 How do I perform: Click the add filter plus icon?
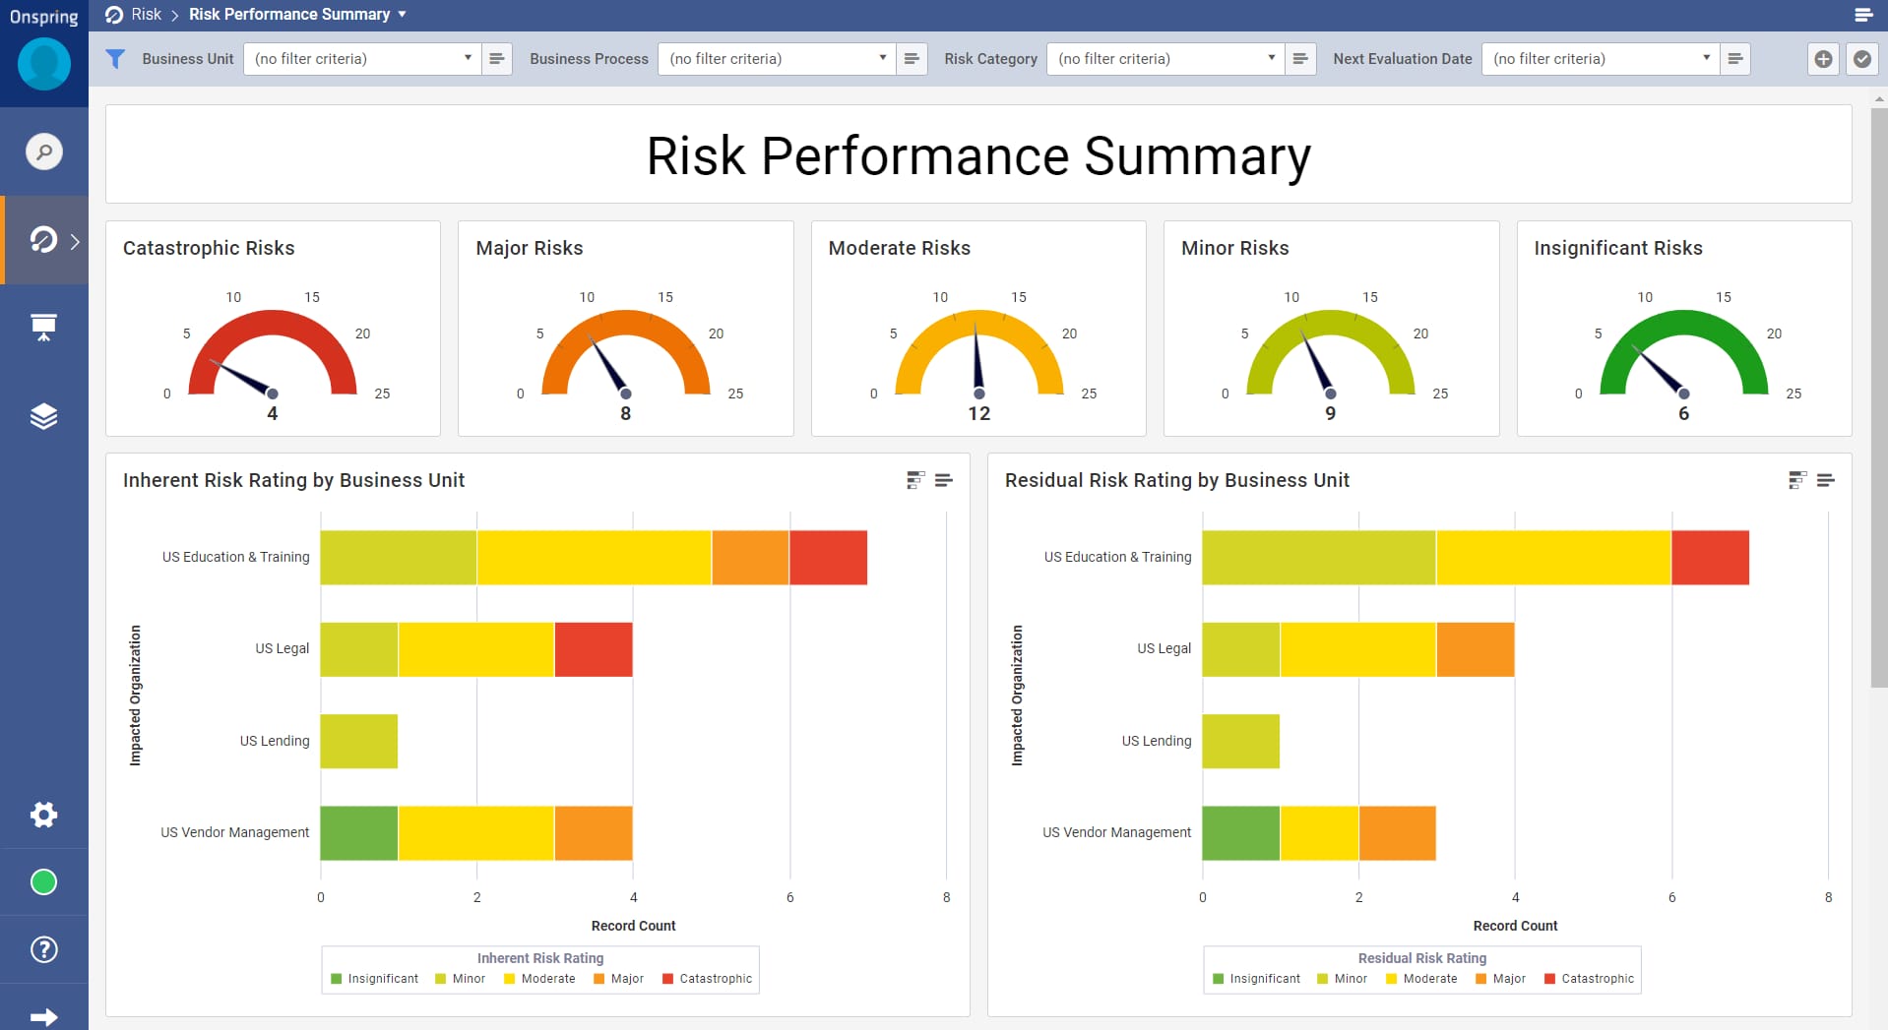coord(1823,59)
